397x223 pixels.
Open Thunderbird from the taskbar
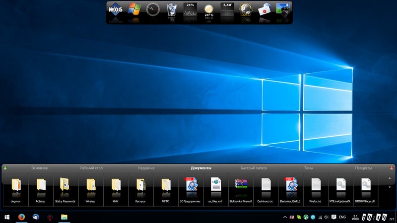[x=36, y=217]
